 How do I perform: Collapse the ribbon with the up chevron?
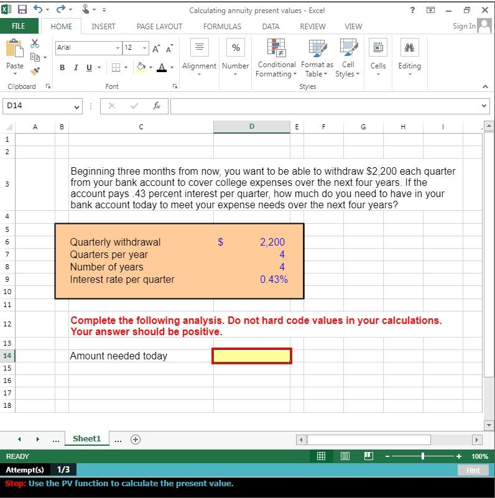[485, 86]
